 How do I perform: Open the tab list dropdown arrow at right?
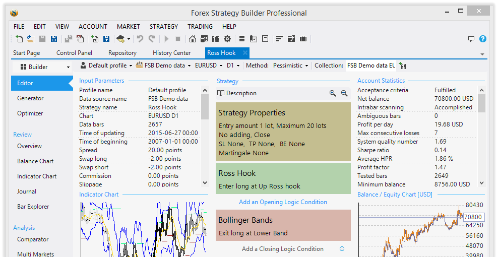click(482, 54)
